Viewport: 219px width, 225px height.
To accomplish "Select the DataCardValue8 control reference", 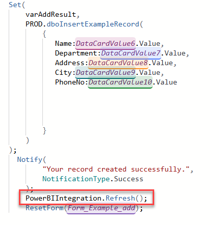I will (x=118, y=63).
